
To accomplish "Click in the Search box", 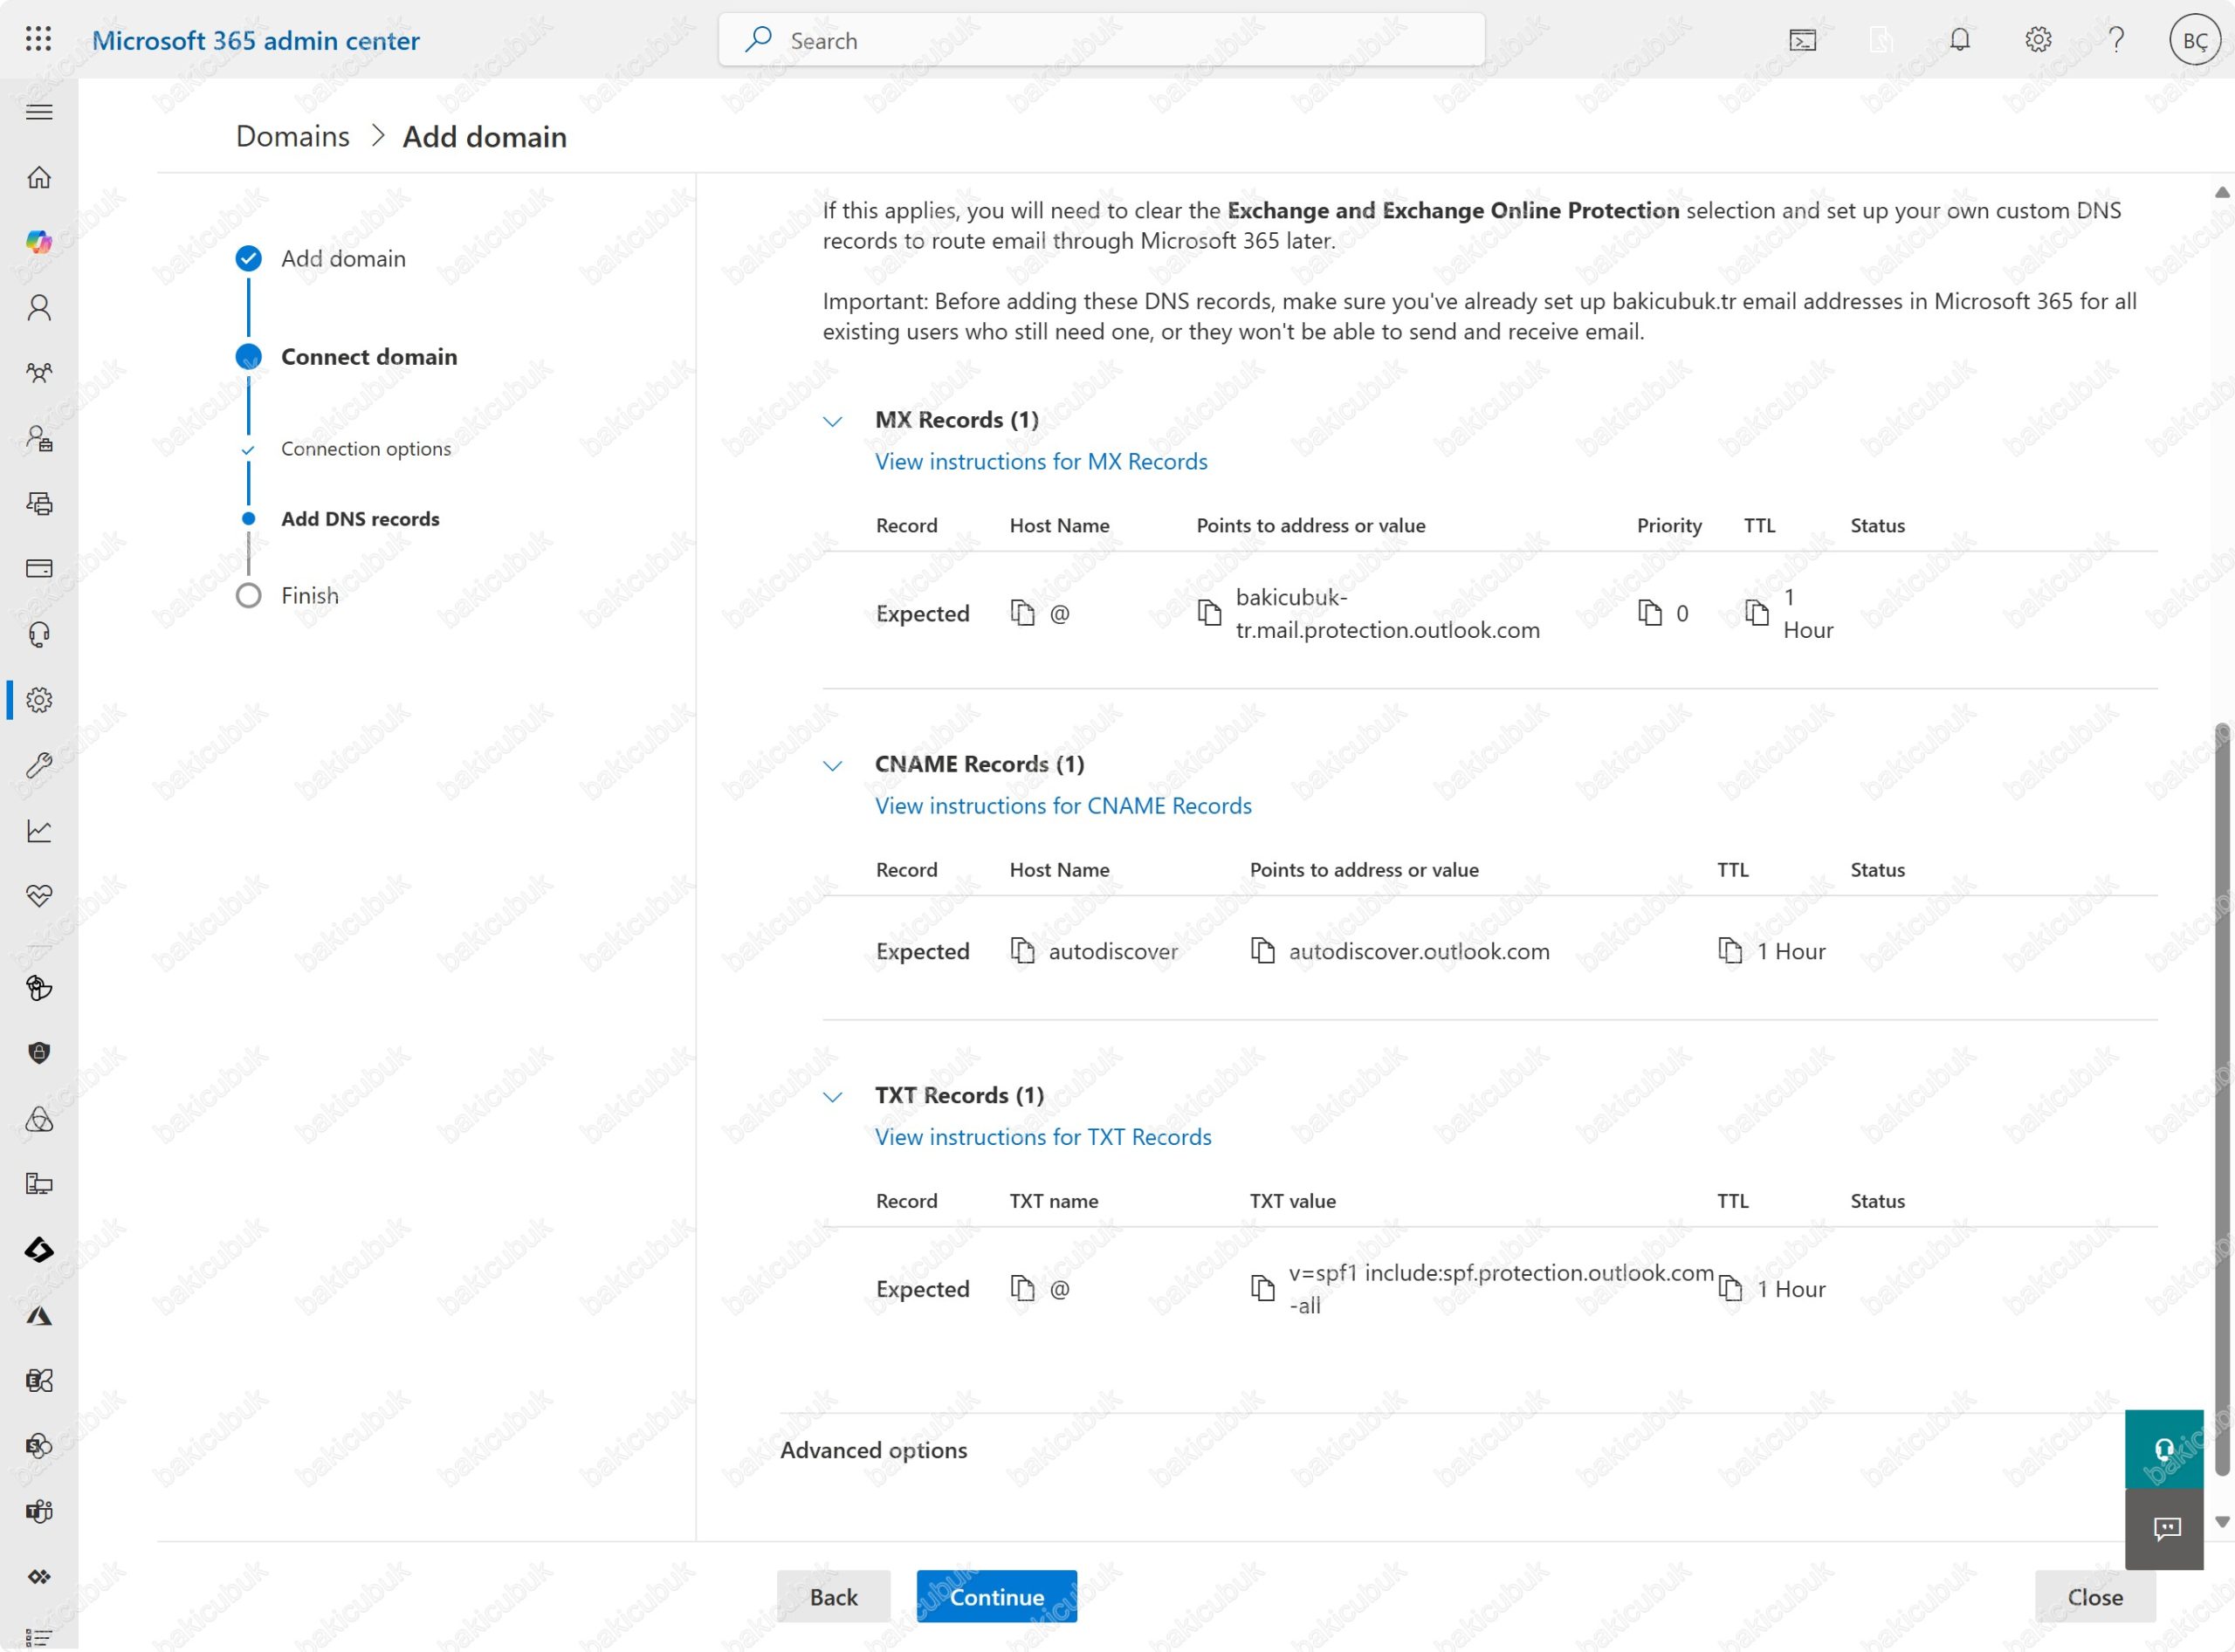I will coord(1101,40).
